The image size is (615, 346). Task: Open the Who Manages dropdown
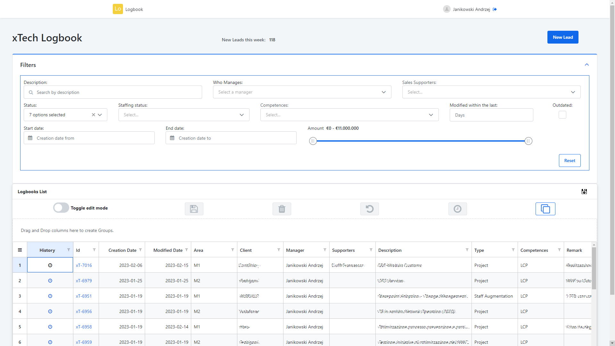[x=302, y=92]
